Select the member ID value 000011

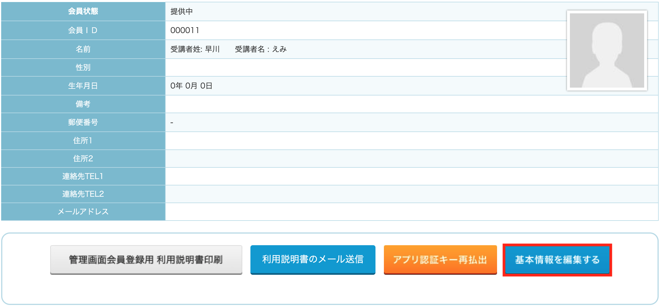[x=185, y=30]
